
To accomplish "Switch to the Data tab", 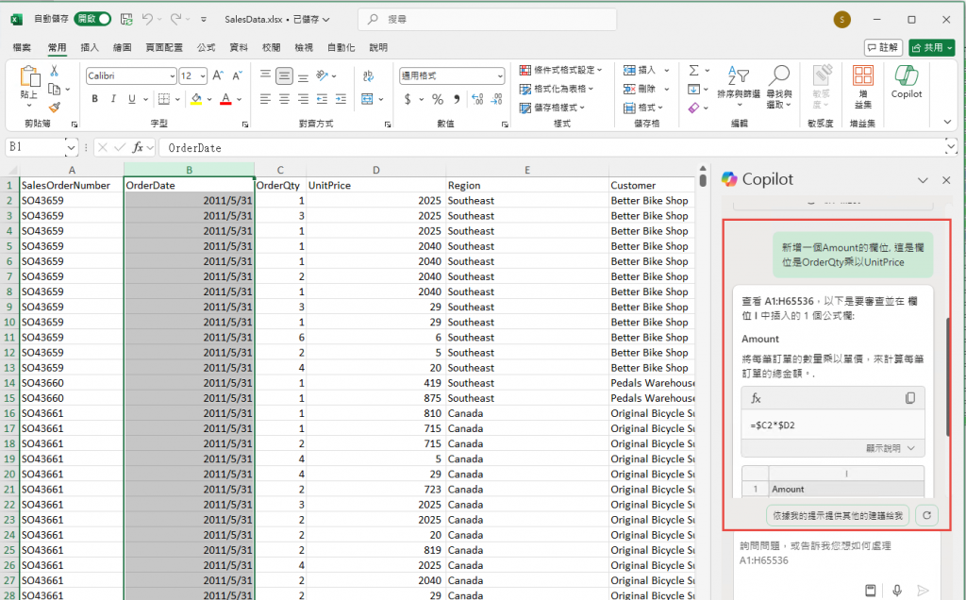I will [239, 47].
